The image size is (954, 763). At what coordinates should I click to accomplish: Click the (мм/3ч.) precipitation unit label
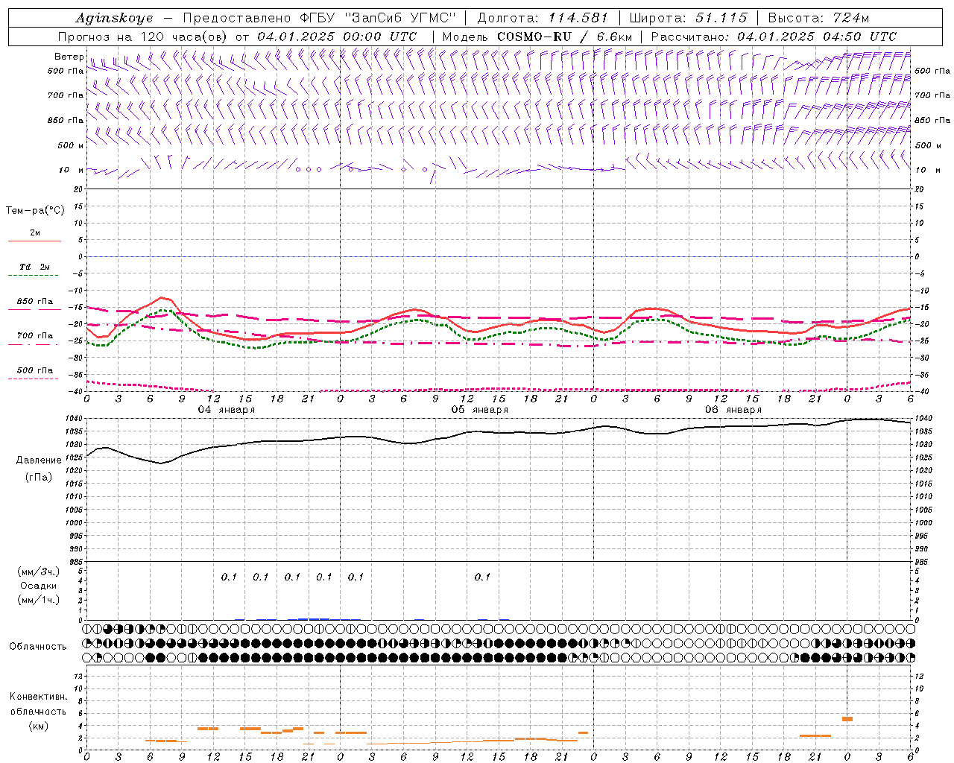tap(39, 572)
